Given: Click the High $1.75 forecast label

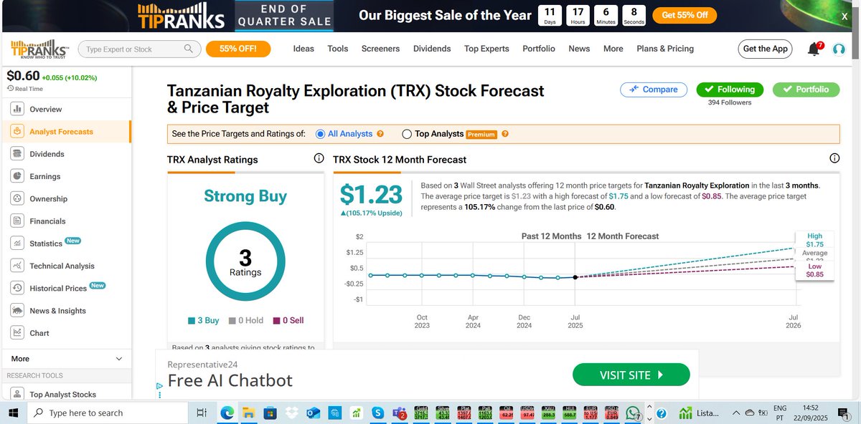Looking at the screenshot, I should coord(814,240).
